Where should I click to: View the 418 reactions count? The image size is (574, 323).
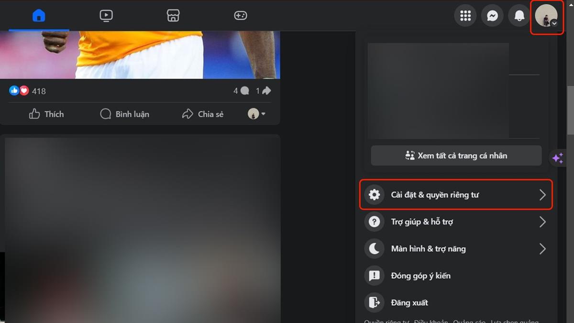[38, 91]
